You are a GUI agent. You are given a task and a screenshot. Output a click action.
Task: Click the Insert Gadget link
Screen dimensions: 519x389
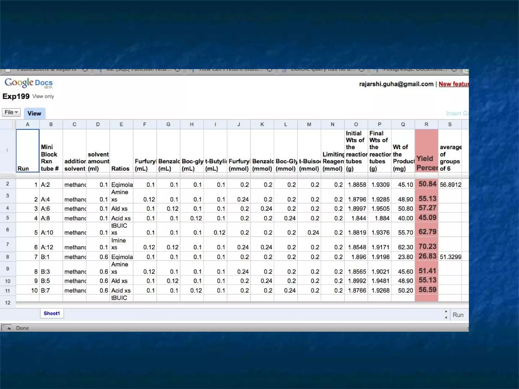tap(457, 113)
